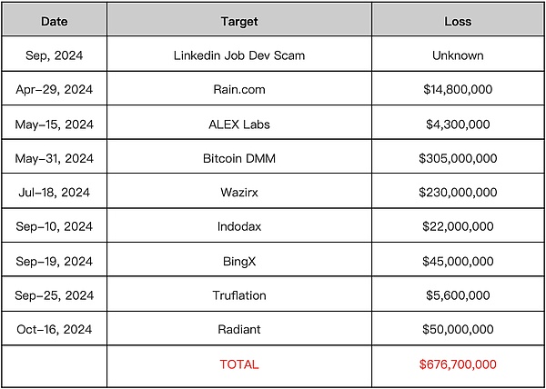Click the Target column header

(x=238, y=20)
